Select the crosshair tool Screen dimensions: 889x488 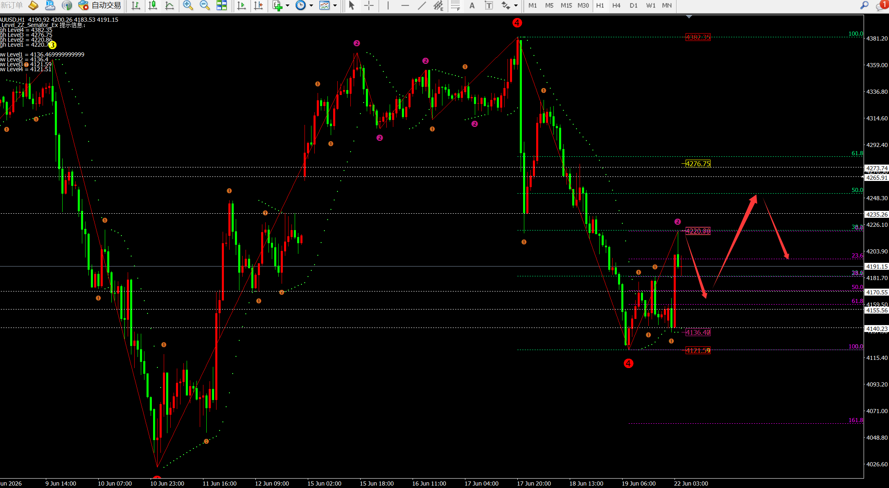pos(369,5)
